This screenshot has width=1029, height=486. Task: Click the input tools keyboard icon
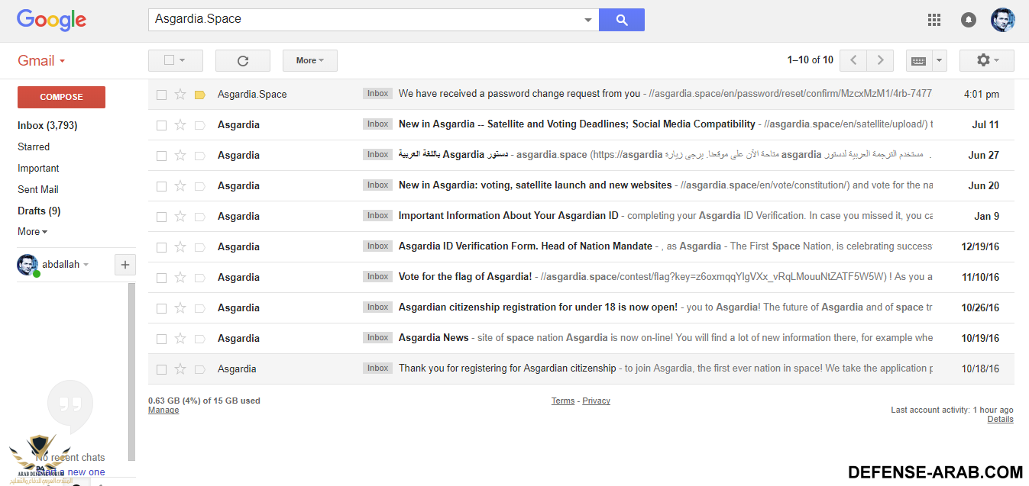(x=919, y=60)
